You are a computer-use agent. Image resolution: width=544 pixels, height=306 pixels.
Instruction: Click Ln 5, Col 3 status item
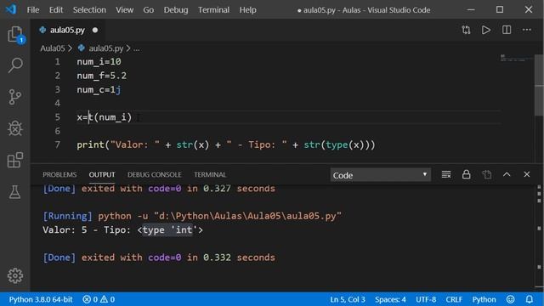tap(348, 299)
